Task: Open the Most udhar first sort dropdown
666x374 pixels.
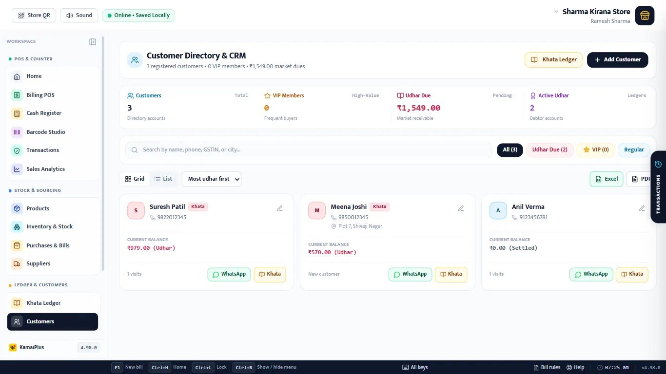Action: point(212,179)
